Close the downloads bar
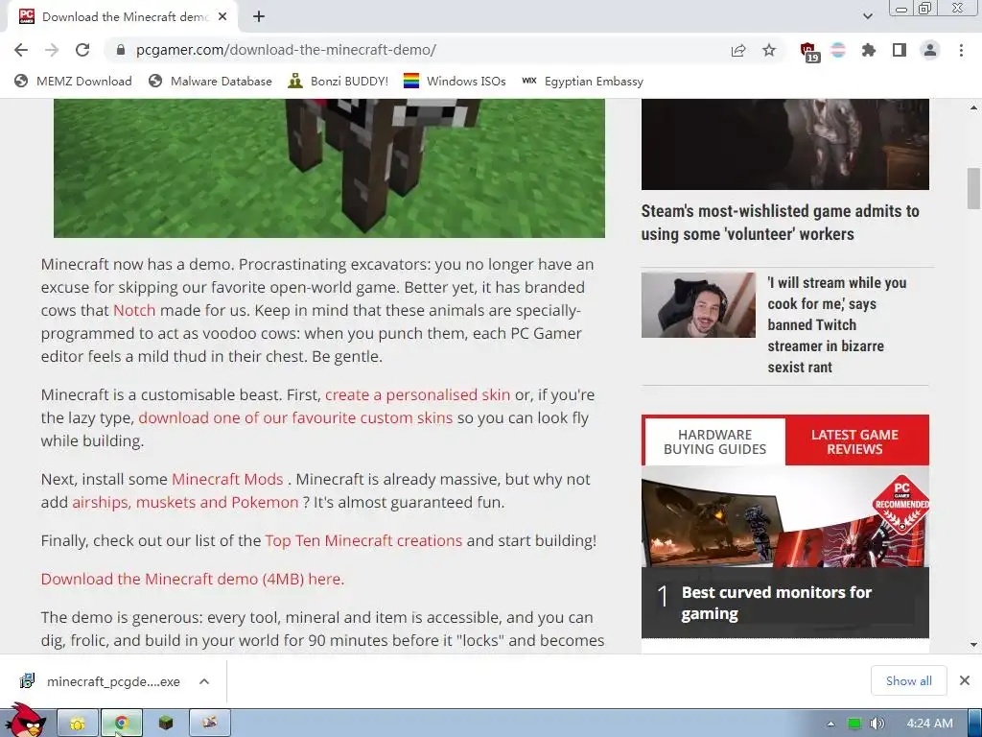982x737 pixels. (x=965, y=680)
